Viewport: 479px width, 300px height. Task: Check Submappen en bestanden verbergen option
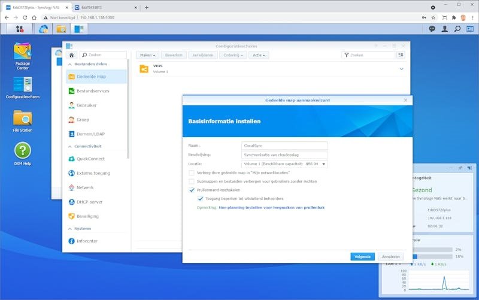click(192, 181)
